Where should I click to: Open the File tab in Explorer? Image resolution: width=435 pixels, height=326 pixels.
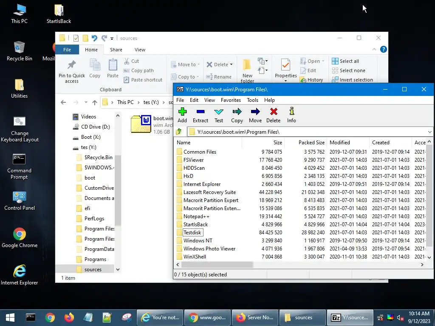(67, 50)
